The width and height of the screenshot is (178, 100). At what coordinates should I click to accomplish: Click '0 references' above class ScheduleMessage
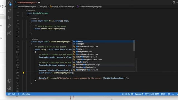click(x=31, y=11)
